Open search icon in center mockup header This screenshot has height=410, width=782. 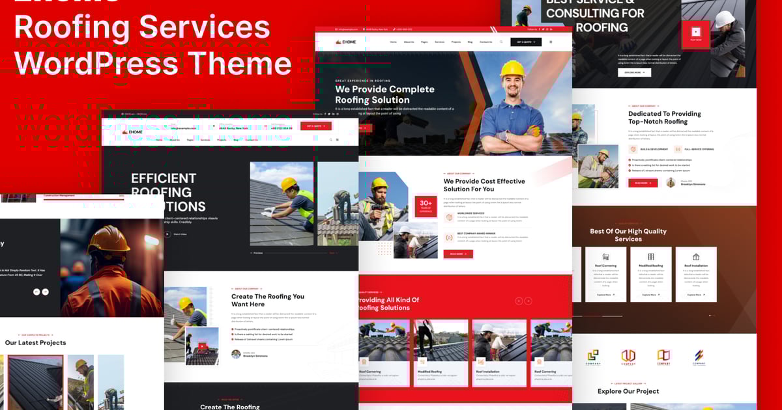pos(501,42)
